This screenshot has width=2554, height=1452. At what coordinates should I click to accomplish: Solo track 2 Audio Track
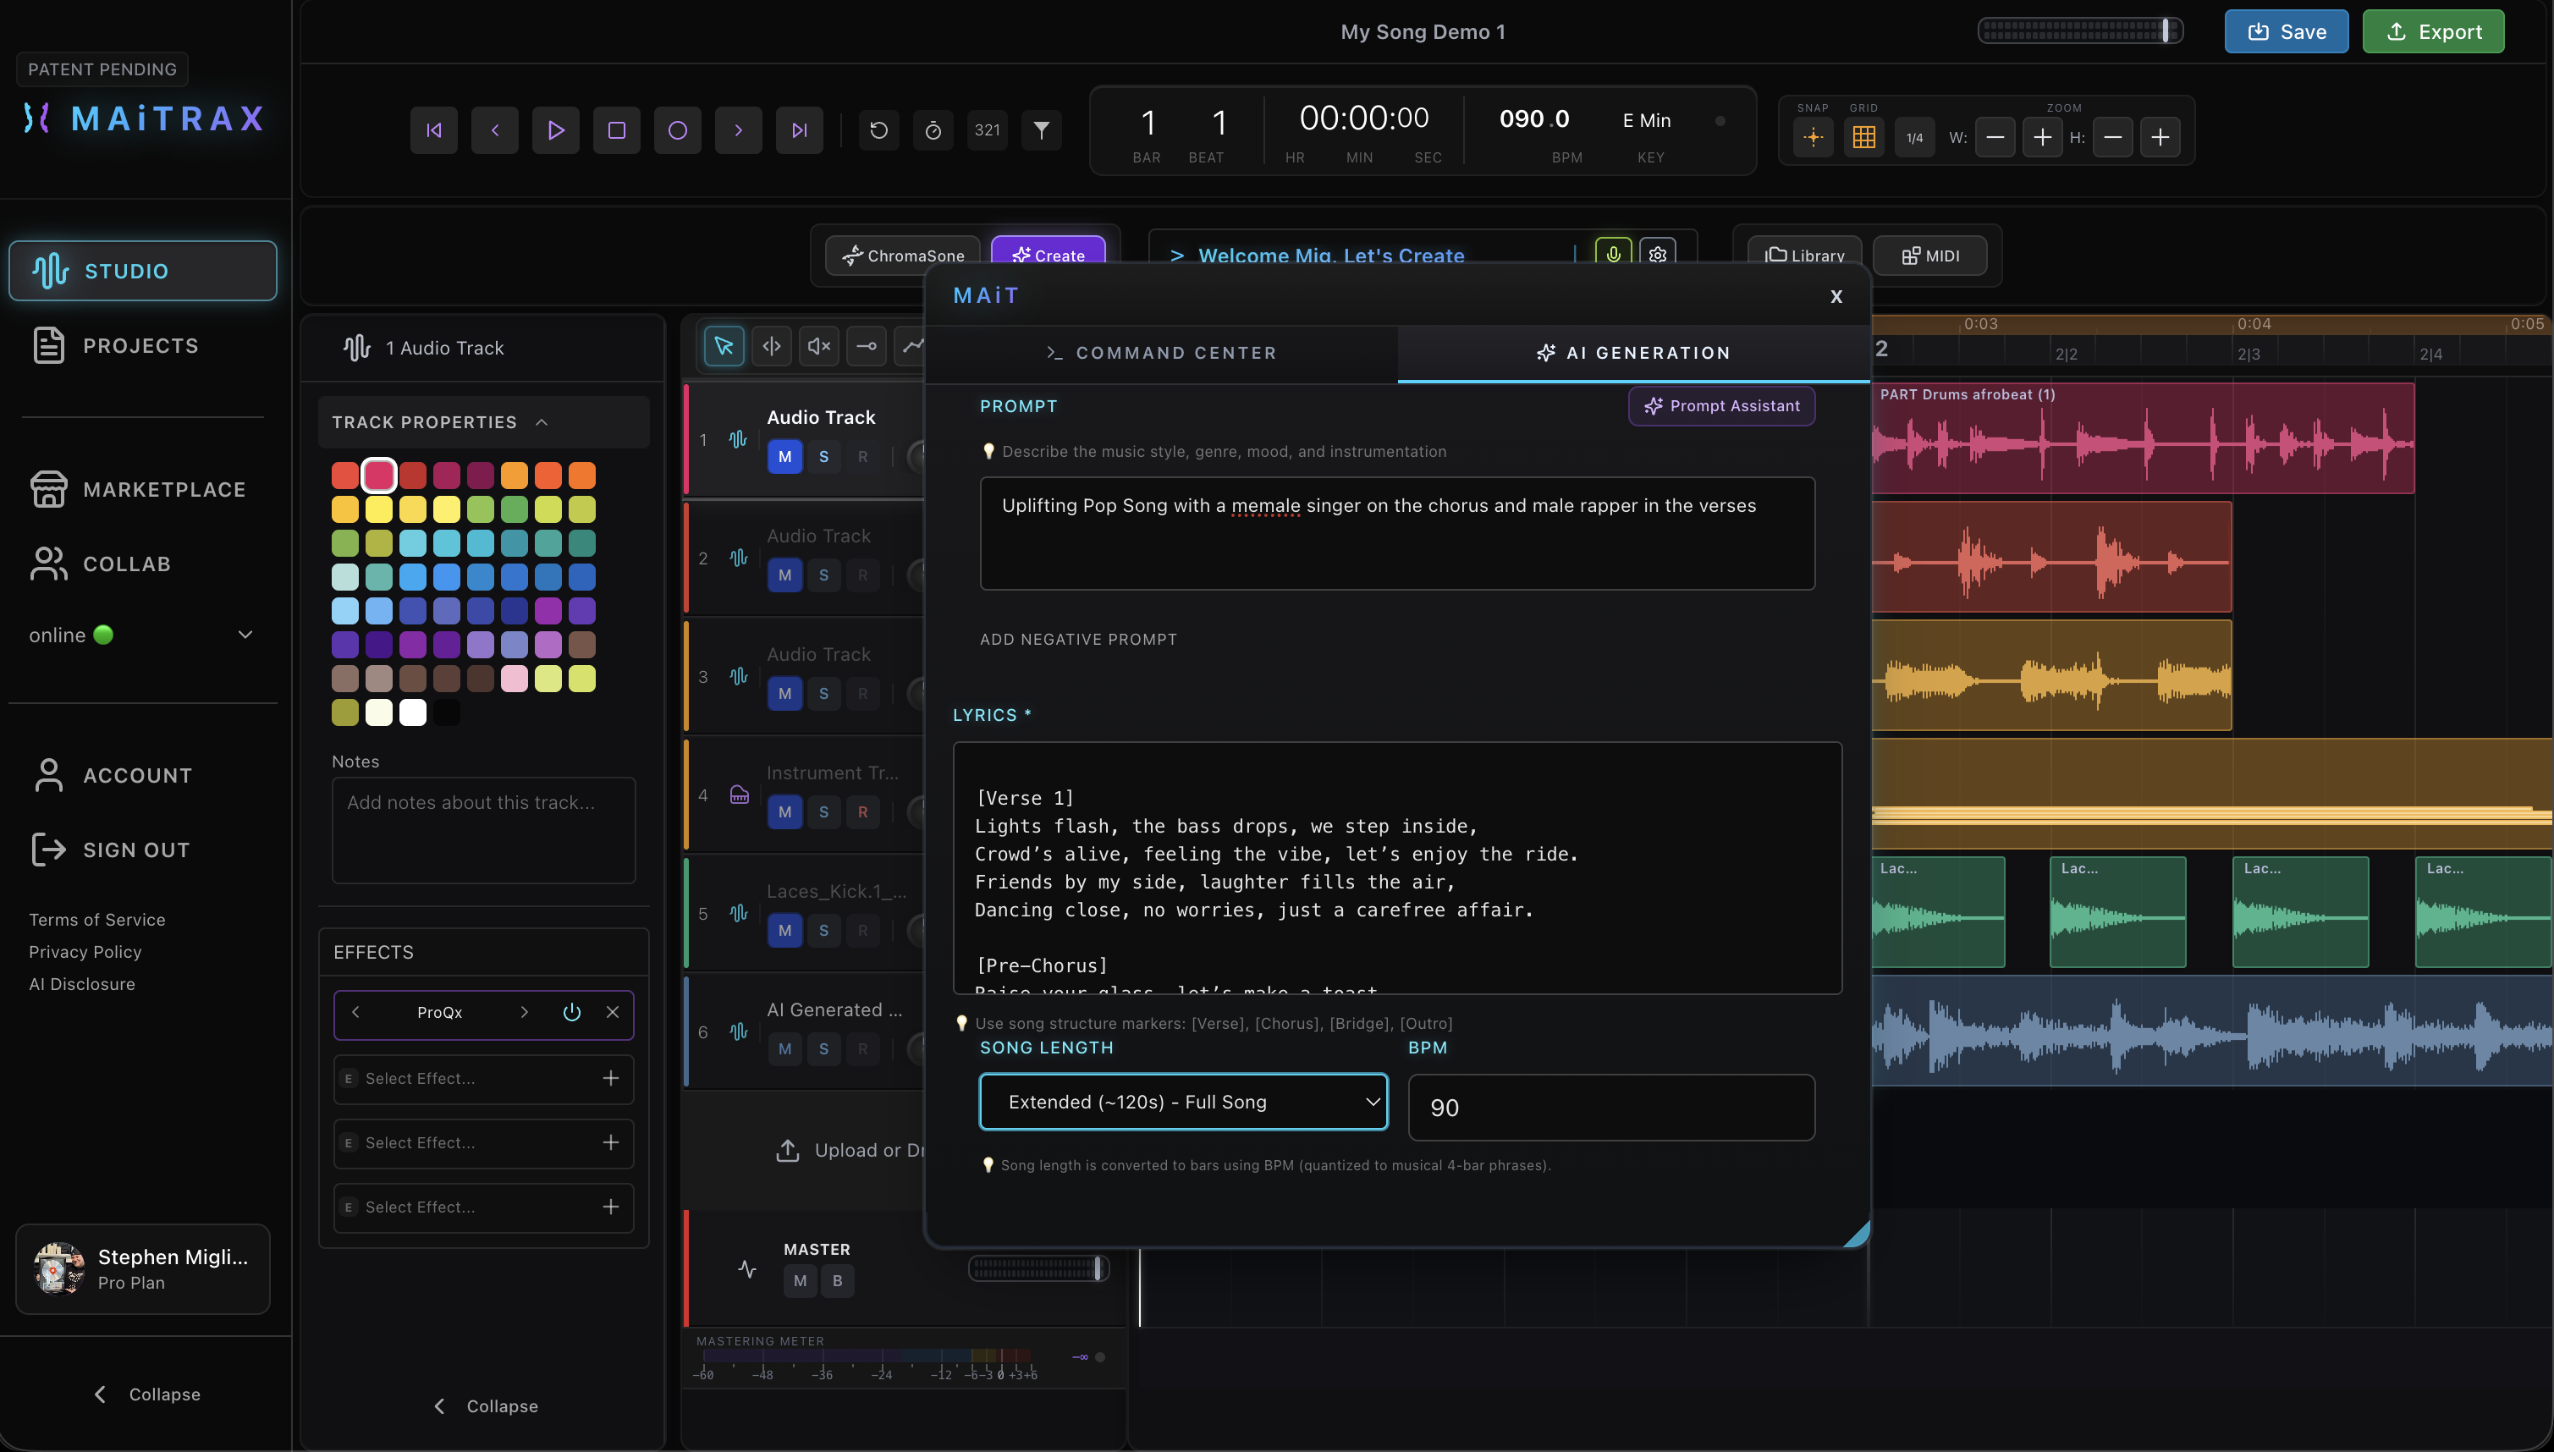click(x=823, y=575)
